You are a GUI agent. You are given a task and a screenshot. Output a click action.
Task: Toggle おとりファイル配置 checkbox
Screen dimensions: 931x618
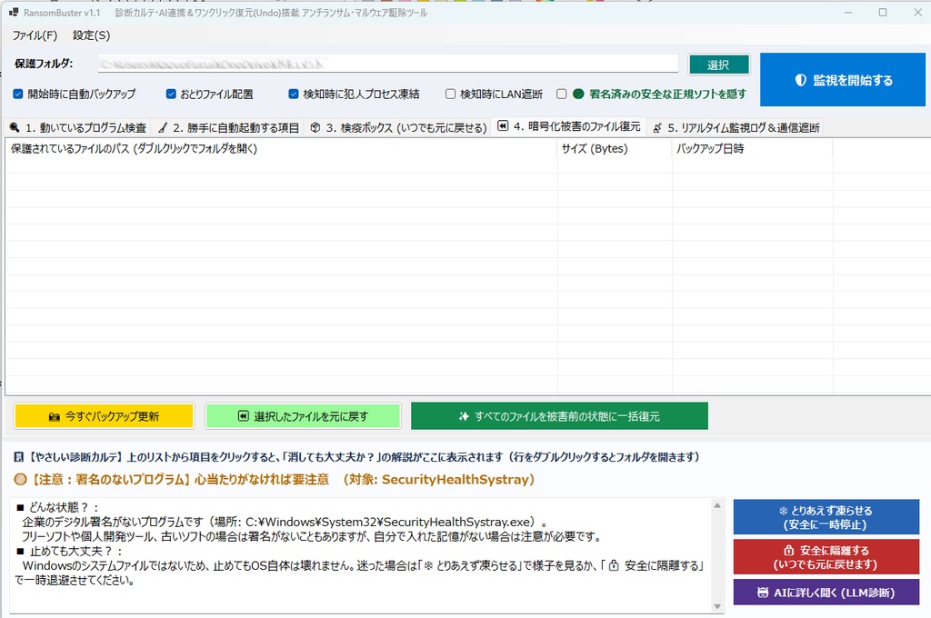[x=171, y=94]
